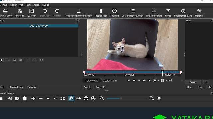Open zoom level dropdown arrow
The image size is (213, 119).
point(158,81)
